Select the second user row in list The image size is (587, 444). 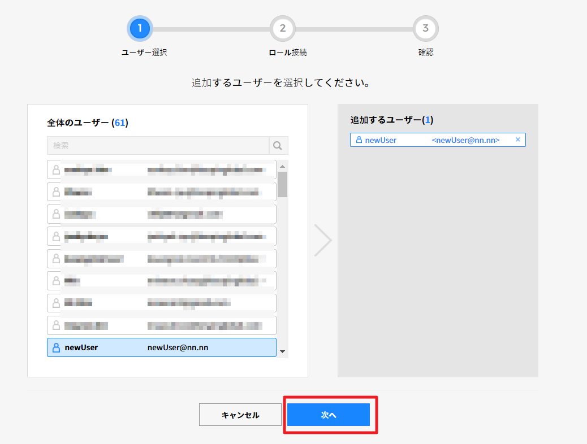[161, 192]
